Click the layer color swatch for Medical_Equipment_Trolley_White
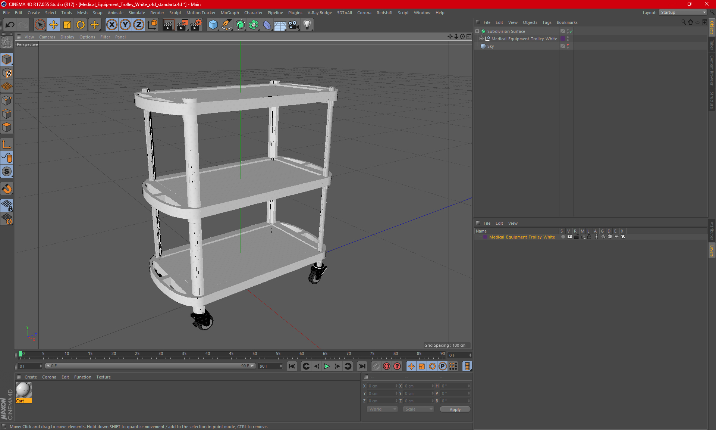716x430 pixels. 485,237
